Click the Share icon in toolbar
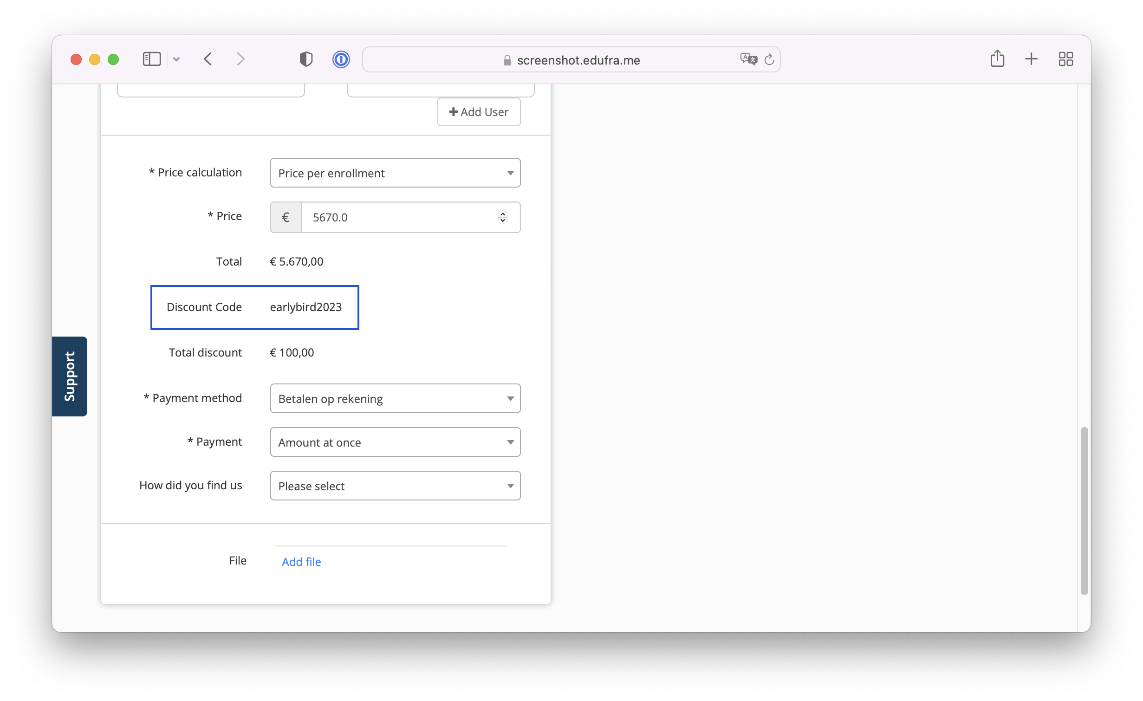1143x701 pixels. pyautogui.click(x=997, y=58)
